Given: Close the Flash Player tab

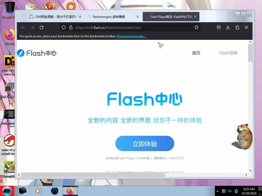Looking at the screenshot, I should (x=195, y=17).
